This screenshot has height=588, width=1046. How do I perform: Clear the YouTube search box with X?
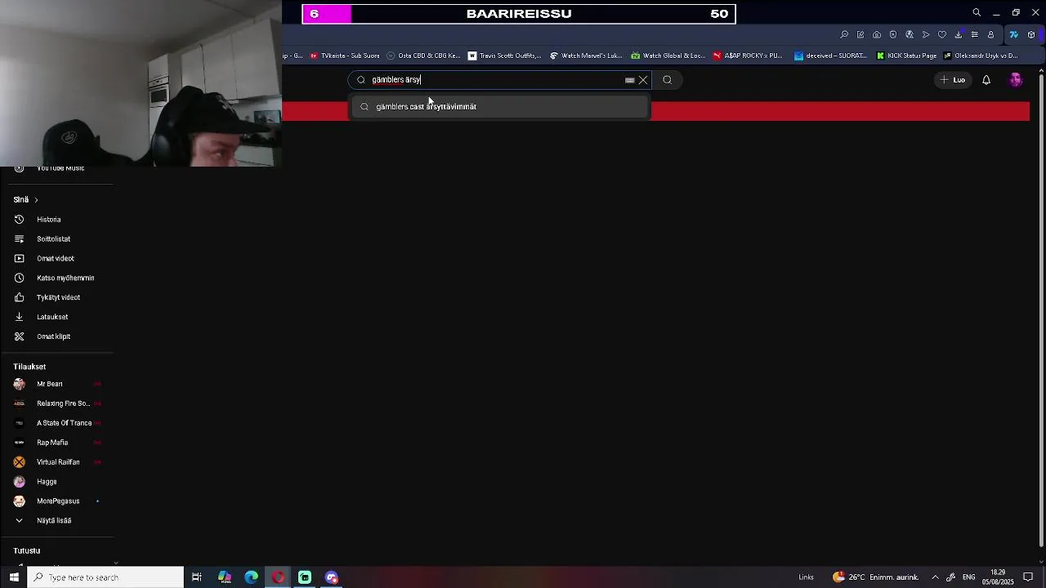click(643, 80)
